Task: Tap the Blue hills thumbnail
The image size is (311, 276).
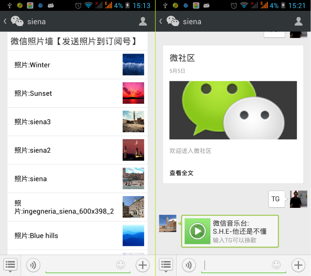Action: coord(133,235)
